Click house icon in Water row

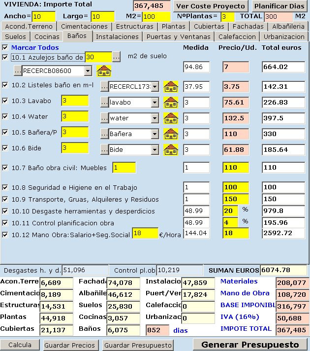[171, 118]
